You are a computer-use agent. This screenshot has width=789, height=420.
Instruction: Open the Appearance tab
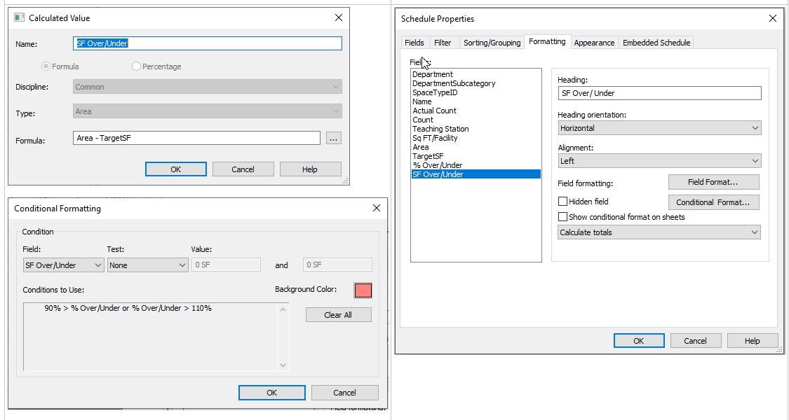[594, 43]
